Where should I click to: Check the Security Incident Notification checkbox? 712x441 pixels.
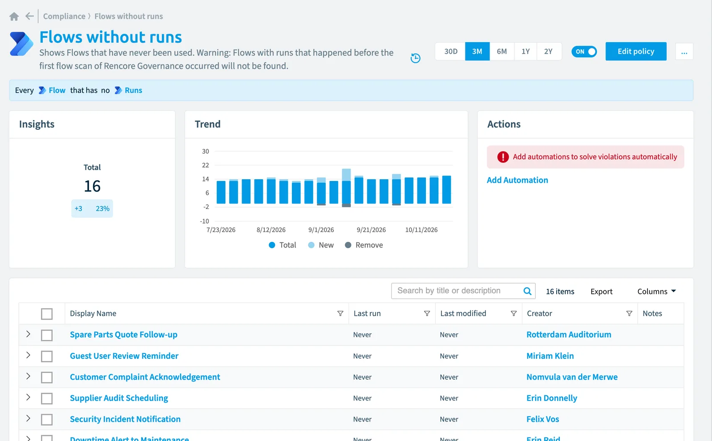coord(47,420)
